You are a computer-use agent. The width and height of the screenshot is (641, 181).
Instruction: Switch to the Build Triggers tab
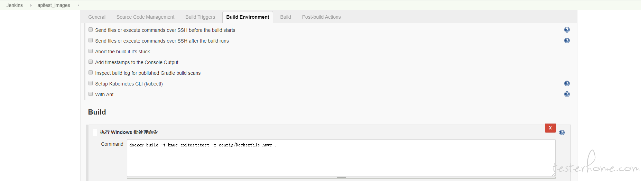(x=200, y=17)
